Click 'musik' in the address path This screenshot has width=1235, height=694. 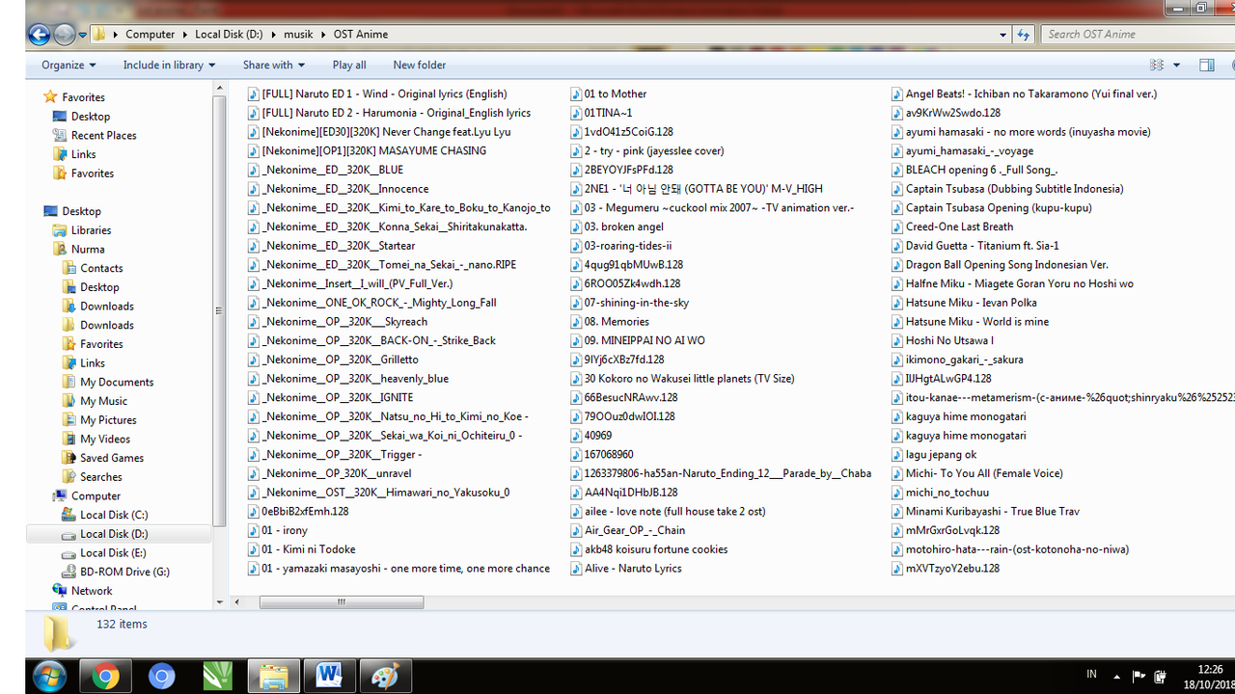pyautogui.click(x=298, y=34)
